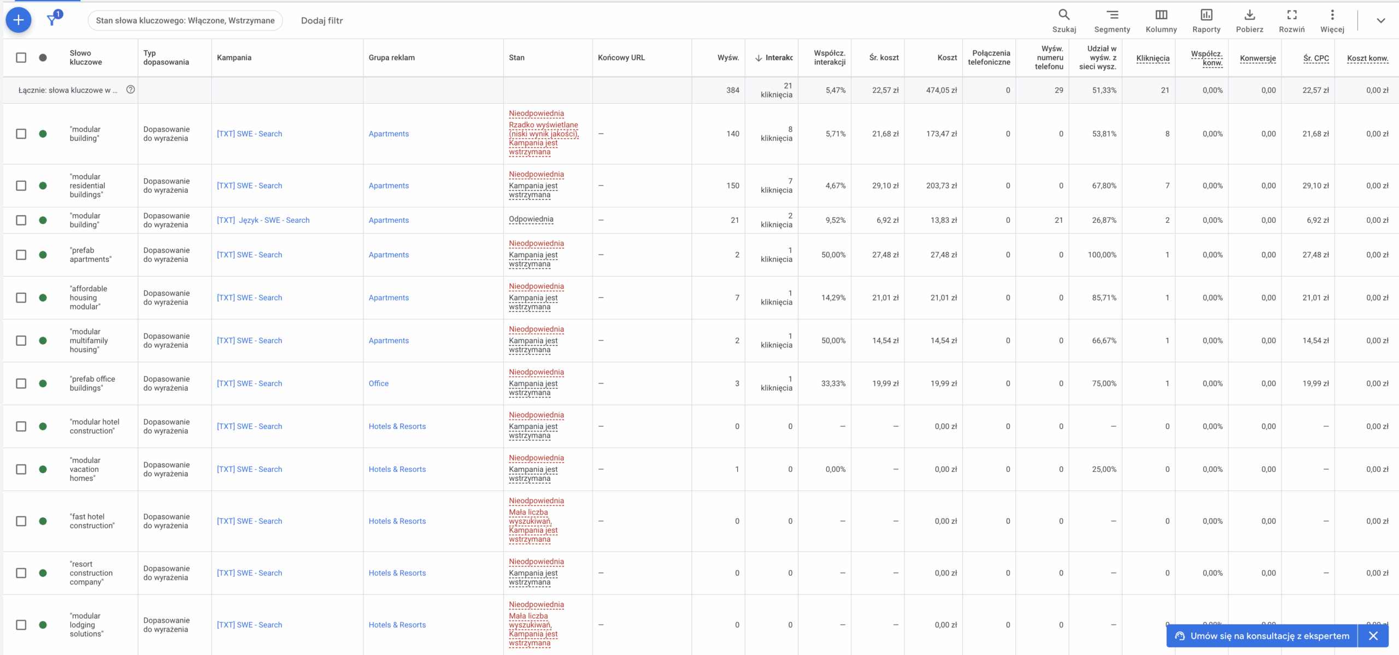Sort by Koszt konw. column header
Image resolution: width=1399 pixels, height=655 pixels.
pyautogui.click(x=1367, y=58)
